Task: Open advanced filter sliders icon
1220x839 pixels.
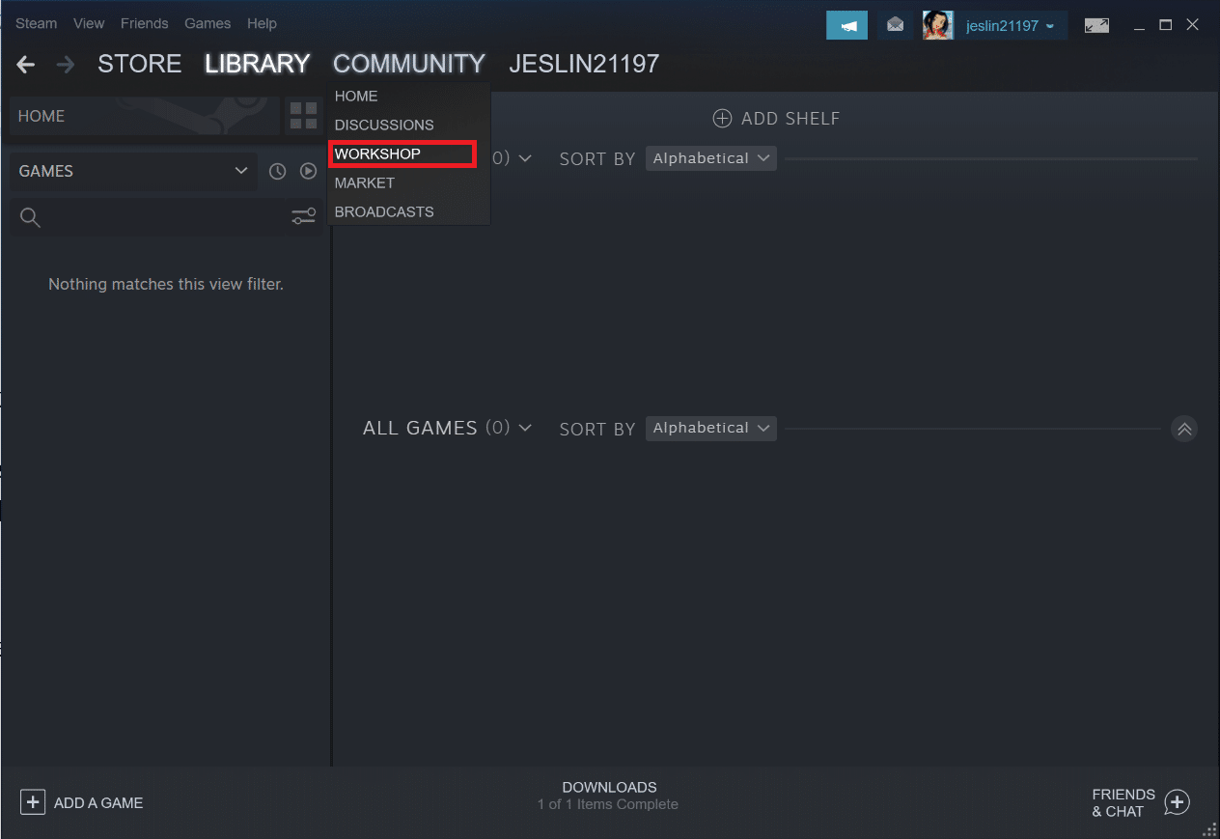Action: pos(303,217)
